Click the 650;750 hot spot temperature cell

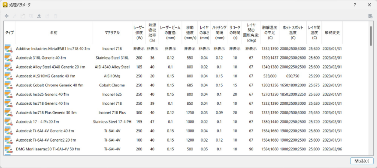click(x=293, y=76)
